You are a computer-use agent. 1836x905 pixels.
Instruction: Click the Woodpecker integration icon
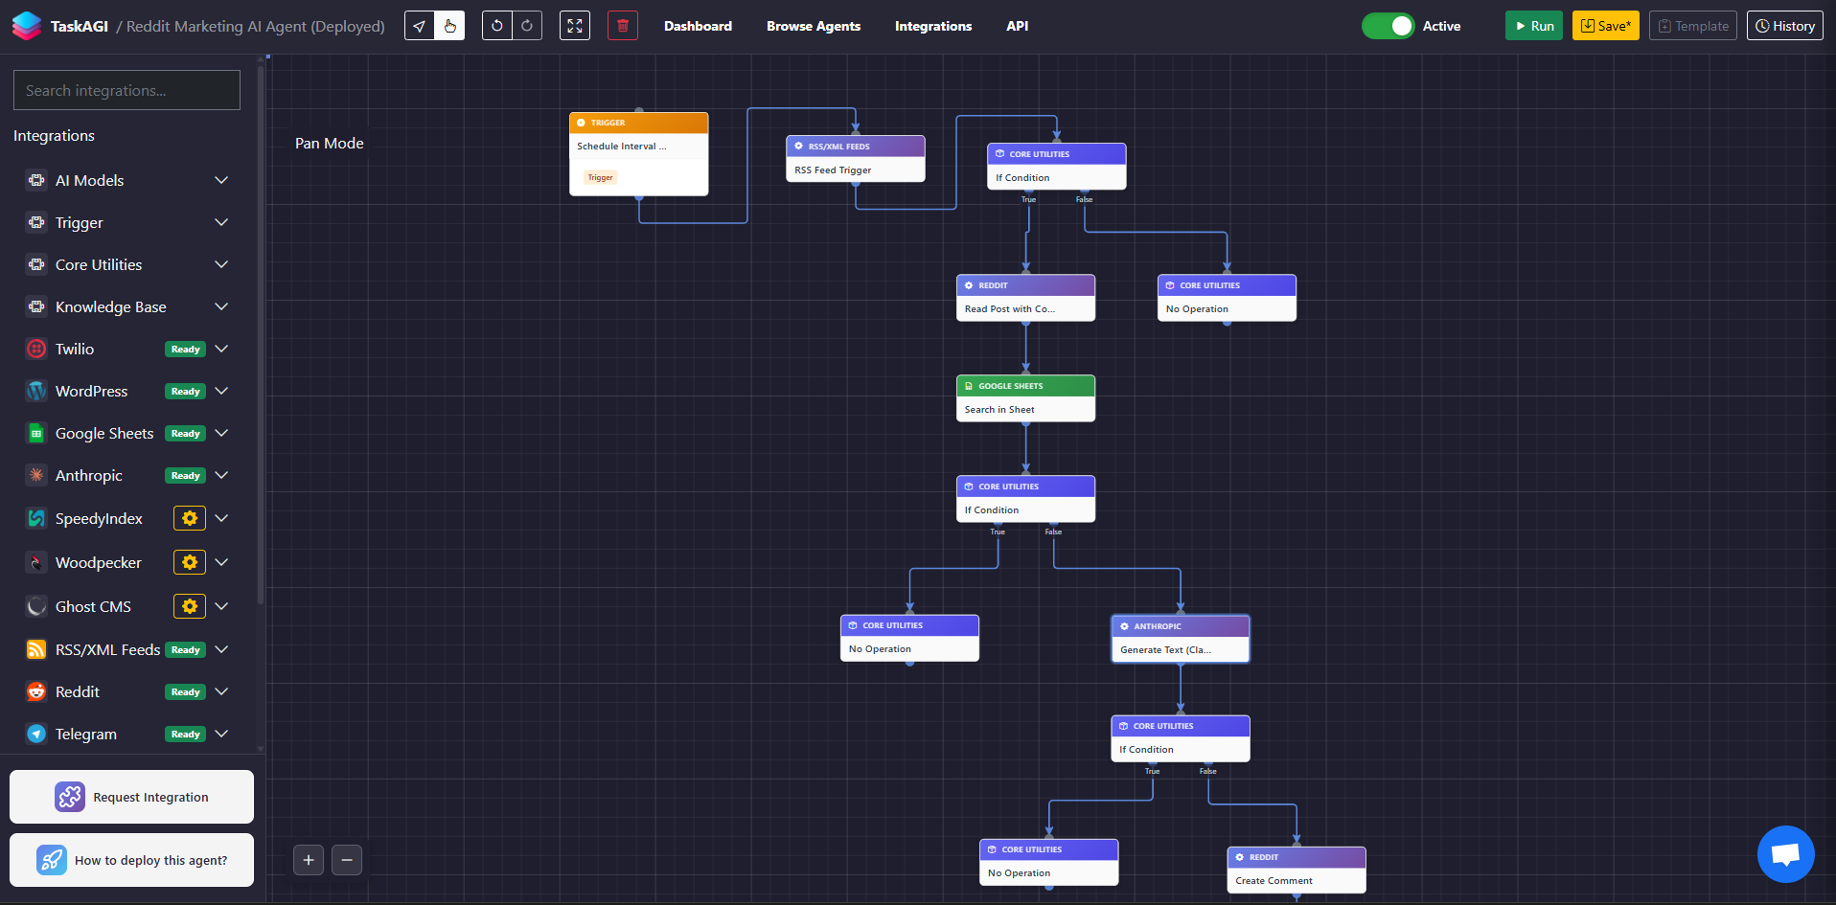36,562
